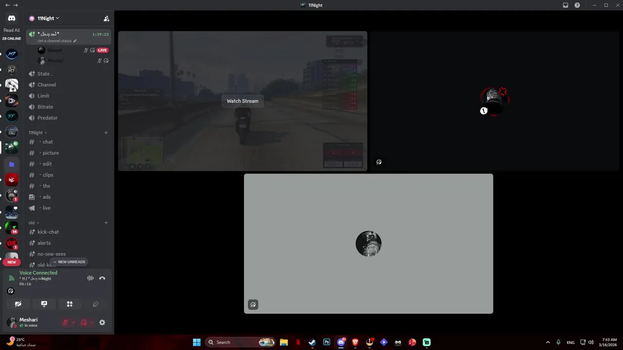The image size is (623, 350).
Task: Go back with the title bar arrow
Action: point(7,5)
